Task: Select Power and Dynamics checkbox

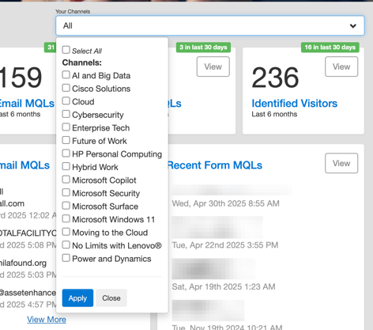Action: [66, 258]
